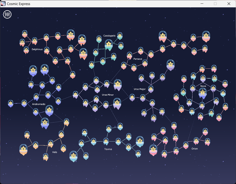Select Perseus level 14 large node

(x=162, y=37)
